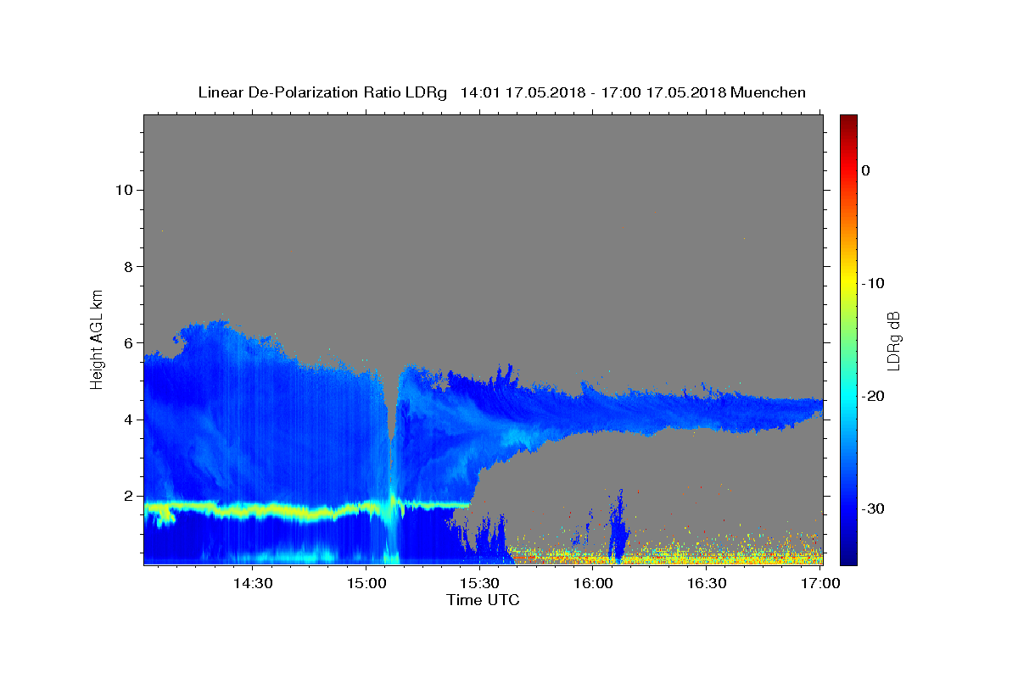
Task: Click the colorbar label '-20'
Action: click(x=874, y=396)
